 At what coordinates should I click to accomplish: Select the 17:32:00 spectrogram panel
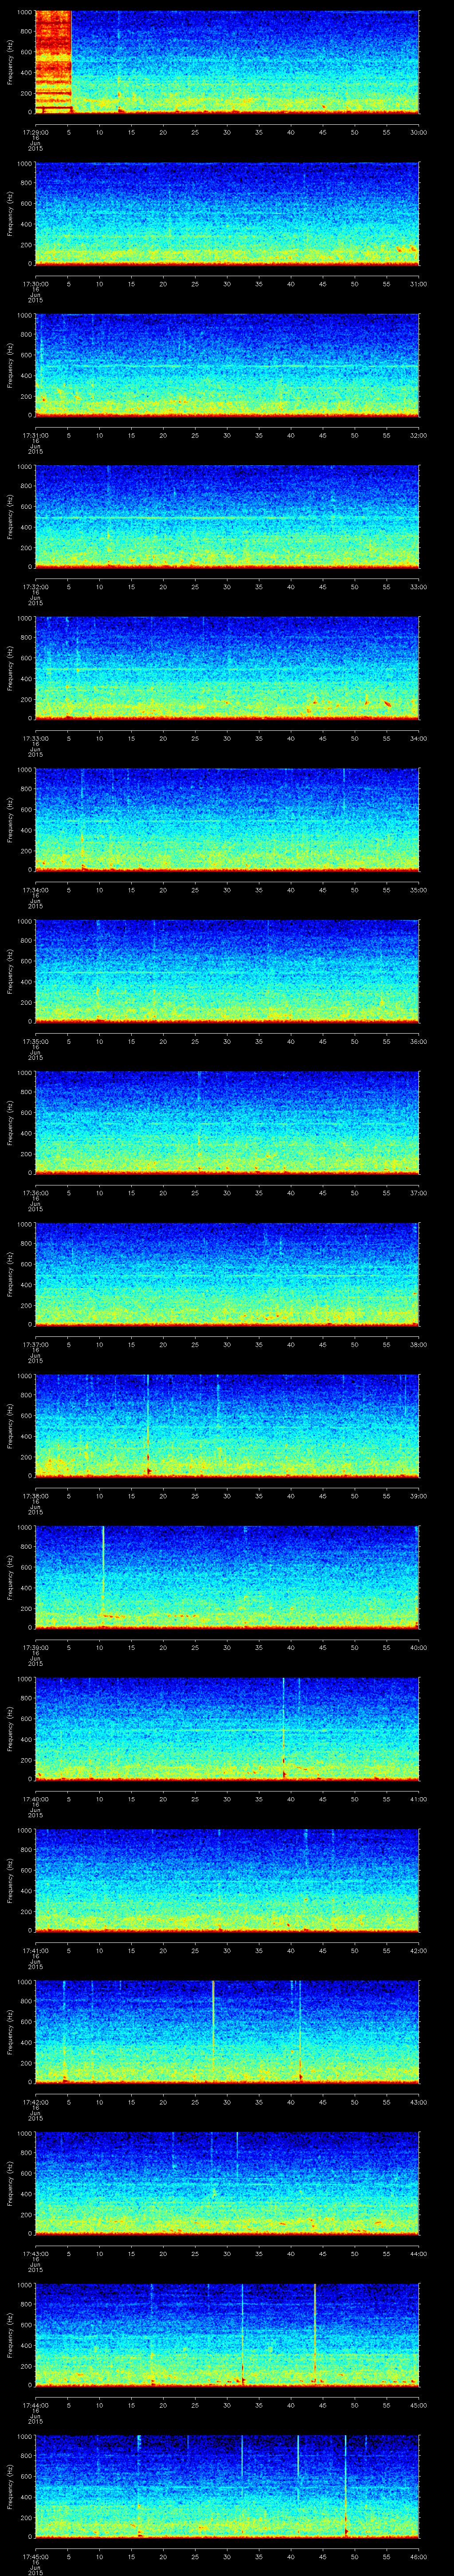[227, 516]
